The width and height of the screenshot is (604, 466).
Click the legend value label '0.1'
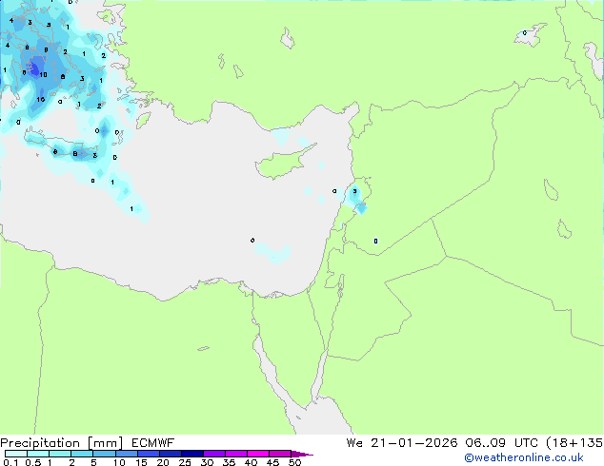pos(10,462)
